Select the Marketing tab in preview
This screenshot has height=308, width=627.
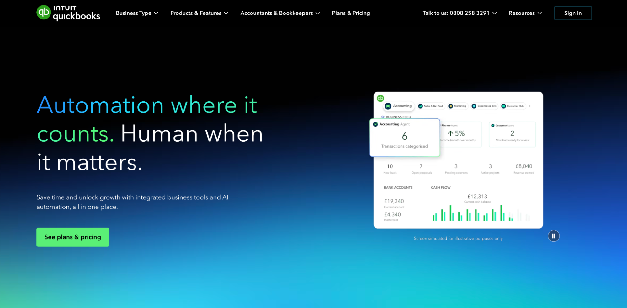pyautogui.click(x=457, y=106)
